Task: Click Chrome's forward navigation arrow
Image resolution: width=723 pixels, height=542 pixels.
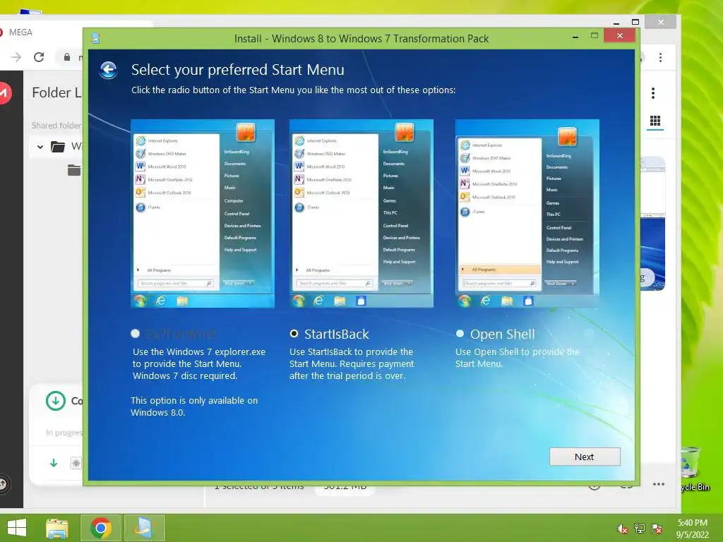Action: pos(16,57)
